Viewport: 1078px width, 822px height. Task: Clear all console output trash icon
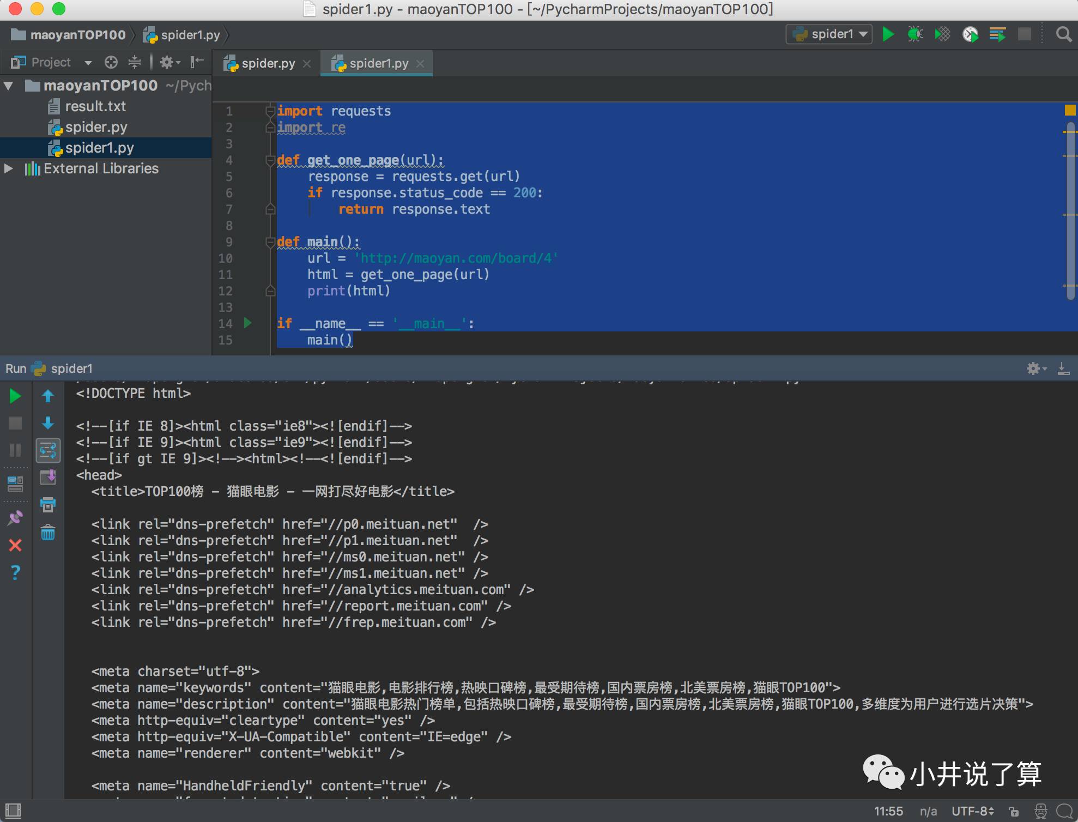[48, 532]
